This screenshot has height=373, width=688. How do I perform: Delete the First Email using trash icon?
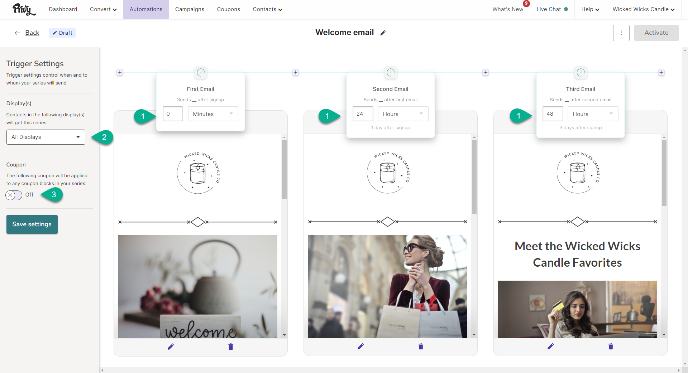click(x=231, y=347)
